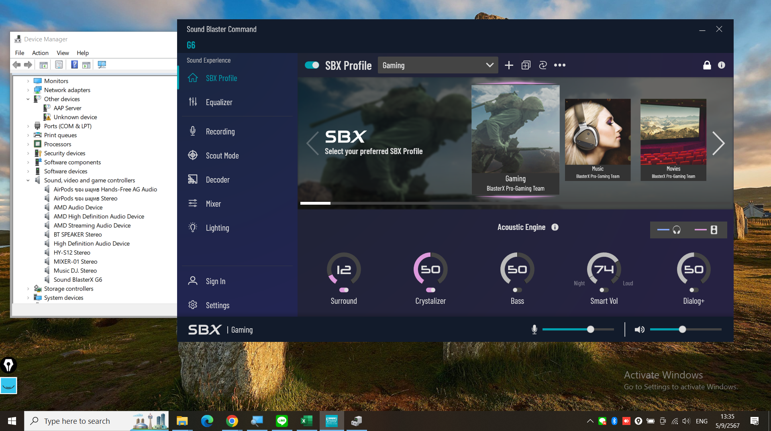This screenshot has height=431, width=771.
Task: Open Acoustic Engine info icon
Action: (x=555, y=227)
